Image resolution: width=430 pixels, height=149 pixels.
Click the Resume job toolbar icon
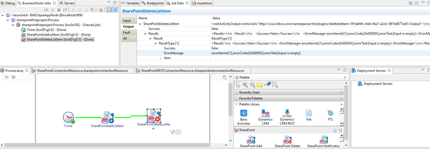[x=46, y=10]
